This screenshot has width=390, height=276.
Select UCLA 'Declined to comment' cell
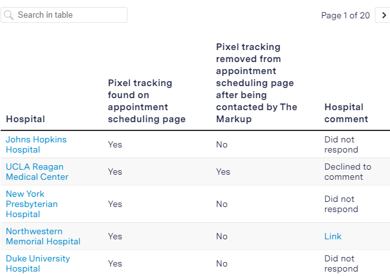(x=348, y=172)
